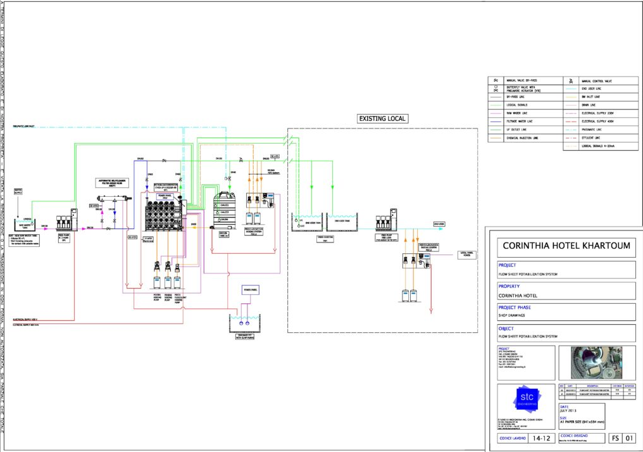
Task: Click the LOCAL PANEL POWER label box
Action: 466,254
